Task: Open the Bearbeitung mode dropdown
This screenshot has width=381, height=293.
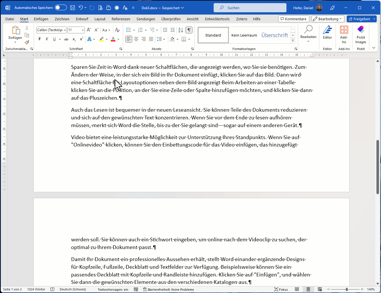Action: click(x=328, y=19)
